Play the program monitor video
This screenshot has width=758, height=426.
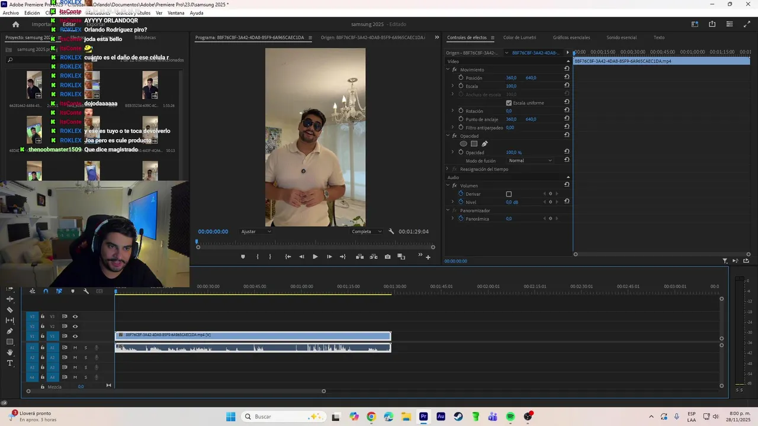(315, 257)
